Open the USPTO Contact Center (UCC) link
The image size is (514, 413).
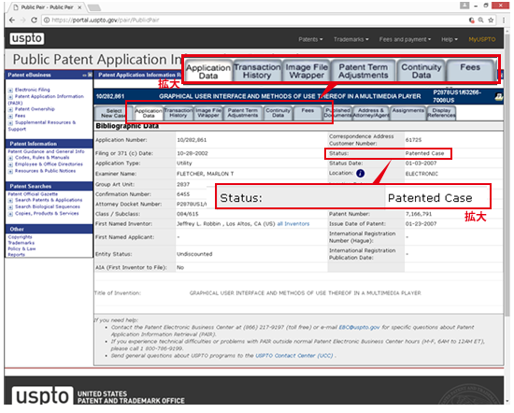click(x=294, y=356)
